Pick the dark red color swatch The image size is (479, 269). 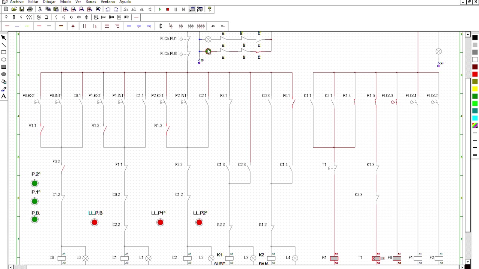475,67
